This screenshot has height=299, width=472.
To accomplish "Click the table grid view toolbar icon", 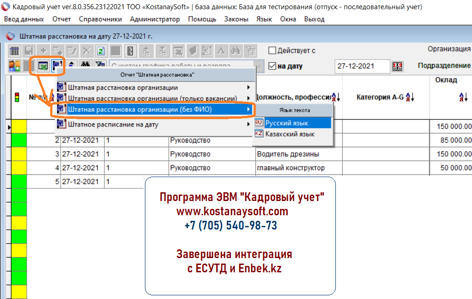I will click(14, 51).
